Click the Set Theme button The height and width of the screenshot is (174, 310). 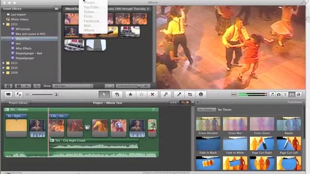206,110
